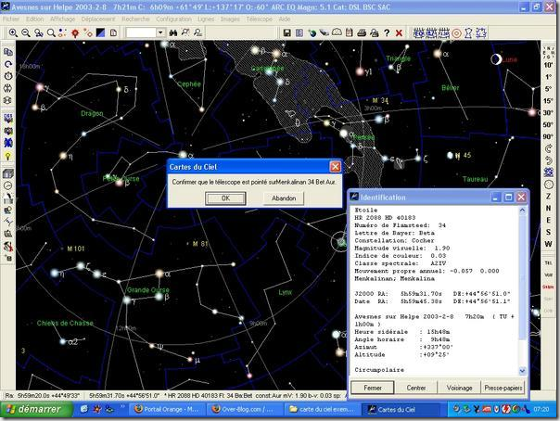
Task: Switch to Over-Blog.com taskbar item
Action: coord(244,410)
